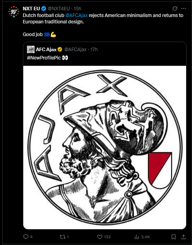Share the post via upload icon

(183, 237)
